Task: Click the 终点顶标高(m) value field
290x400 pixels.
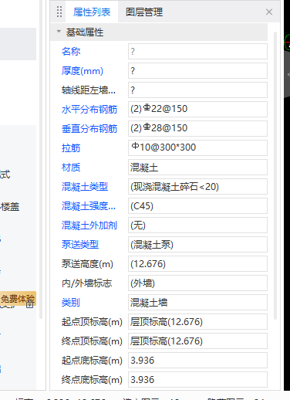Action: coord(197,341)
